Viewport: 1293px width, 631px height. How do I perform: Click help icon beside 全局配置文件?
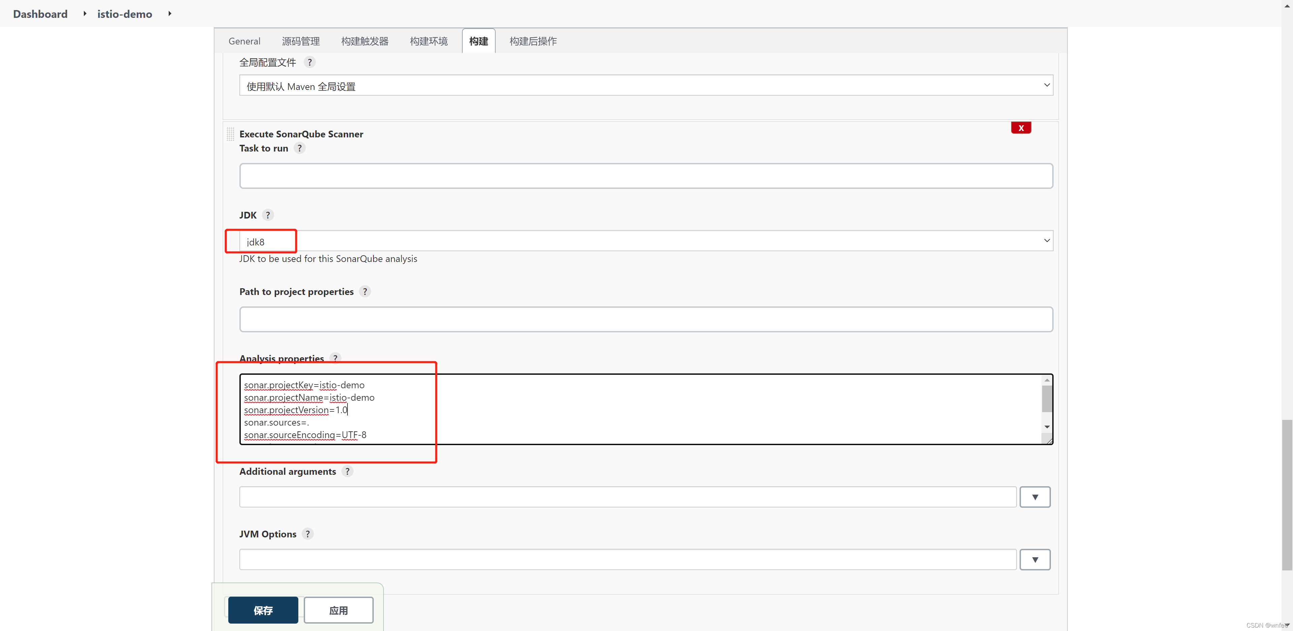[x=310, y=62]
